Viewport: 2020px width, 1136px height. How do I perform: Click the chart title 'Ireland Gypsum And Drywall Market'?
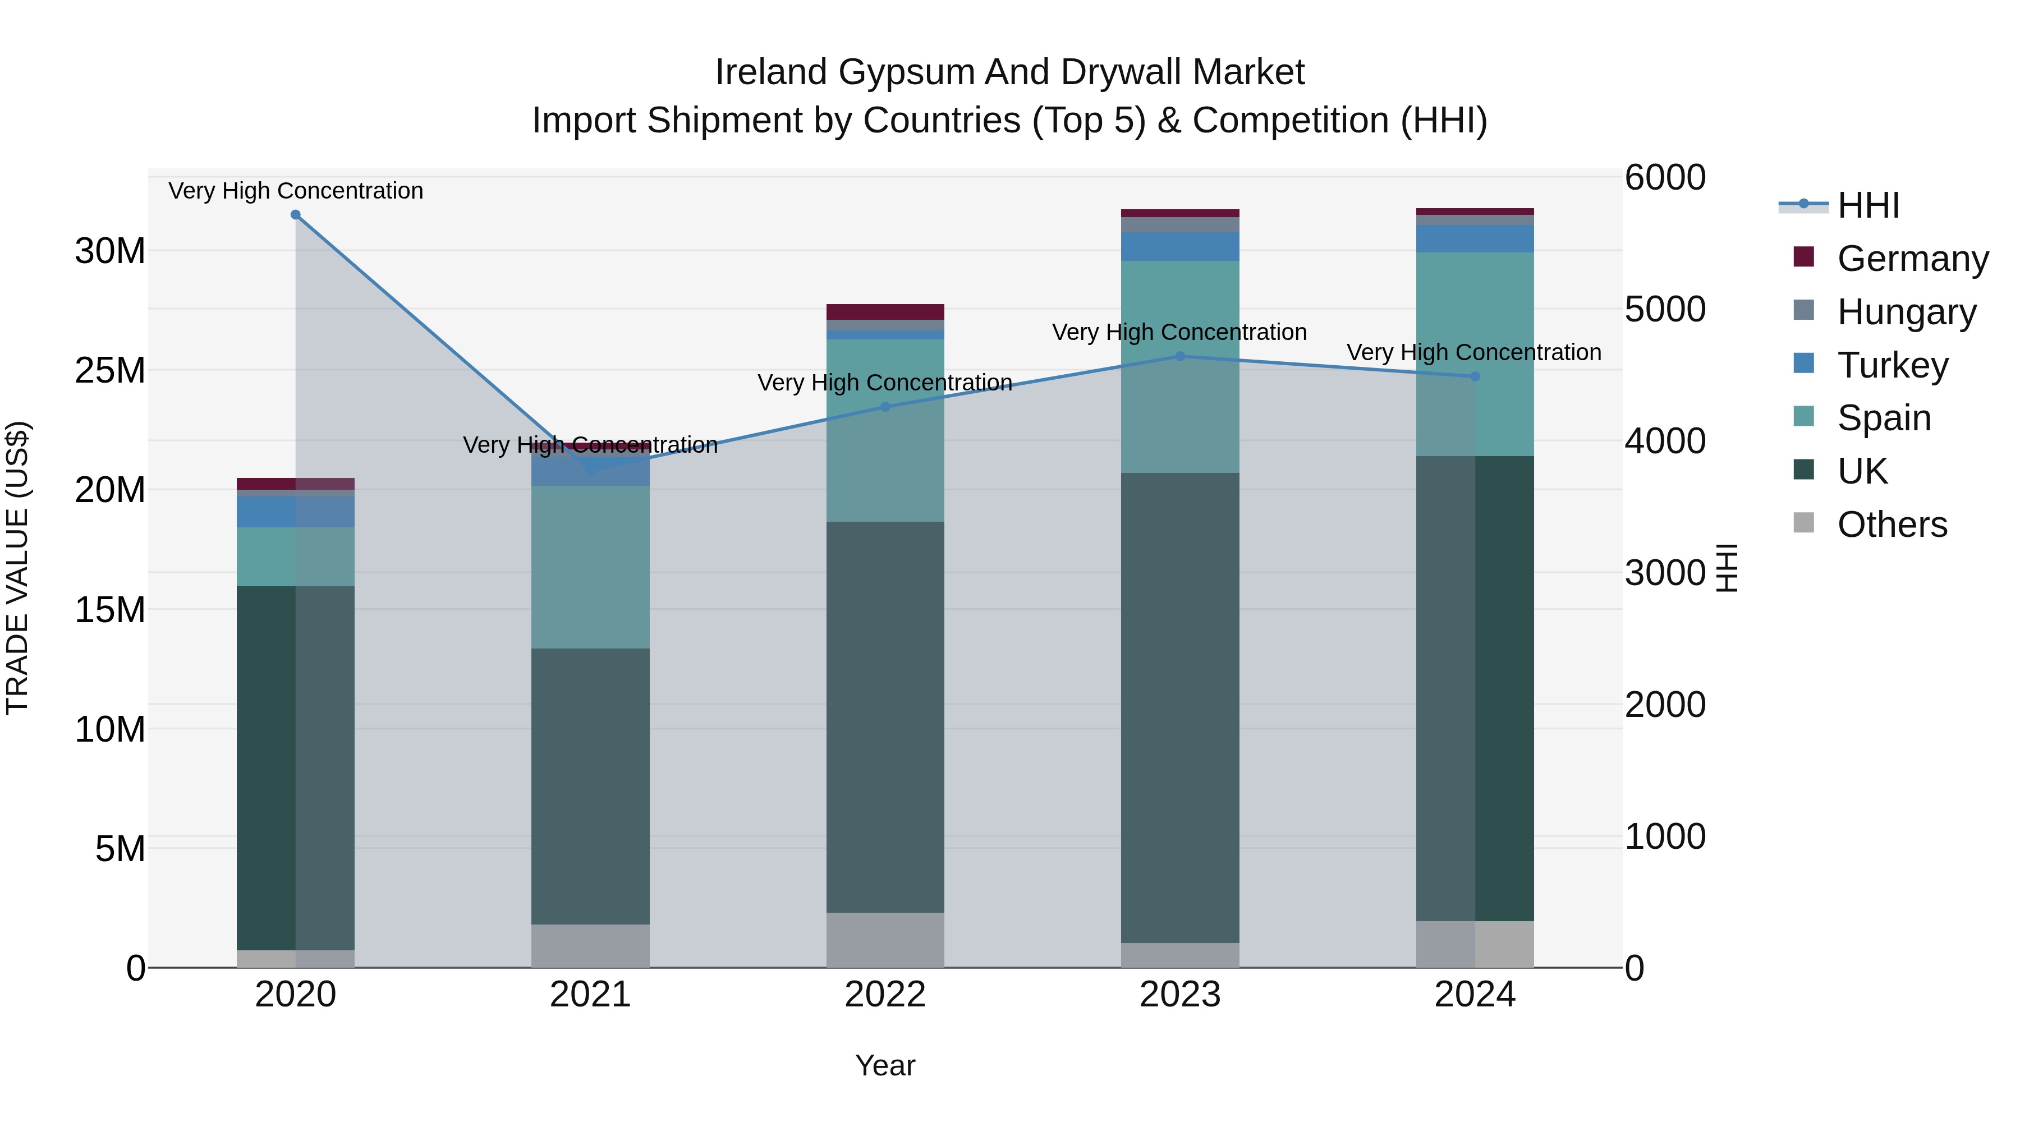(1010, 72)
